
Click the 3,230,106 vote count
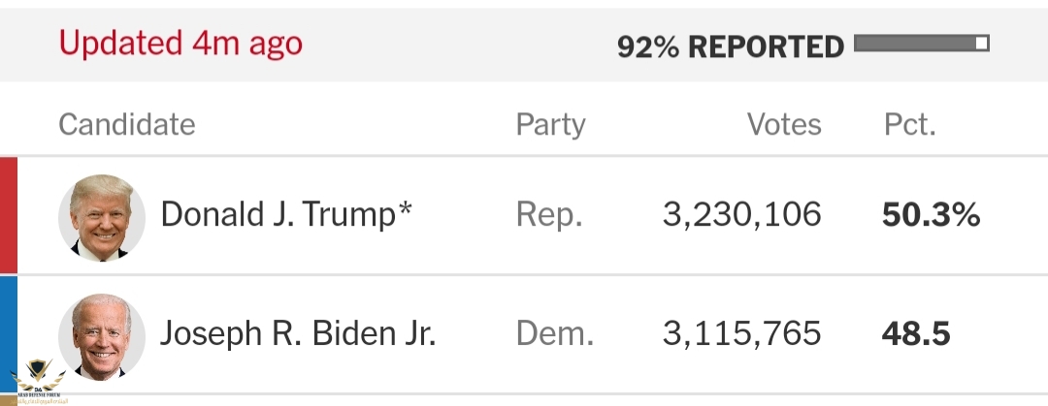click(x=742, y=215)
